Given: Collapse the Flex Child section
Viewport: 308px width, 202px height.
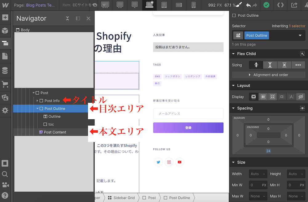Looking at the screenshot, I should (x=233, y=54).
